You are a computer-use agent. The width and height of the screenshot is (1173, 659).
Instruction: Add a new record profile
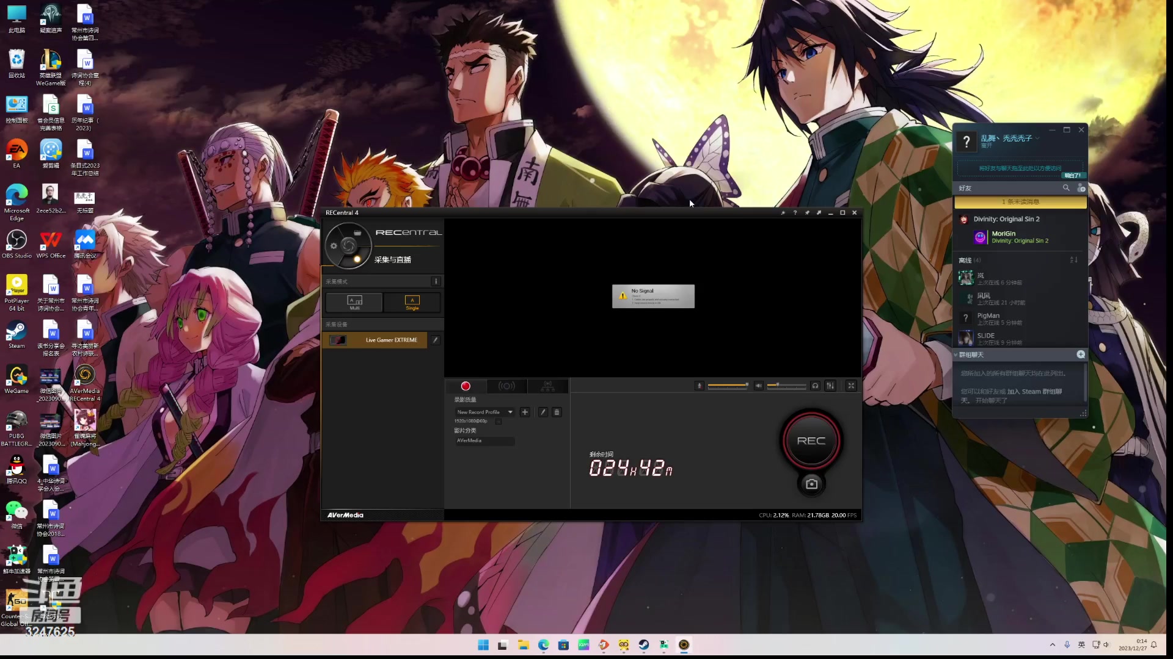525,412
